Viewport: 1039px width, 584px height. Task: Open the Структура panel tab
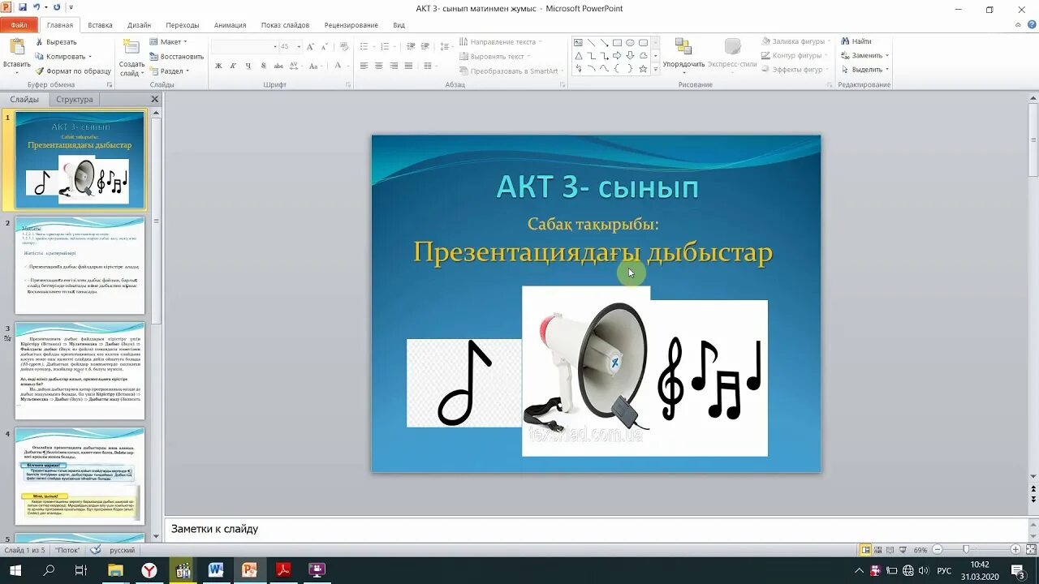coord(74,99)
